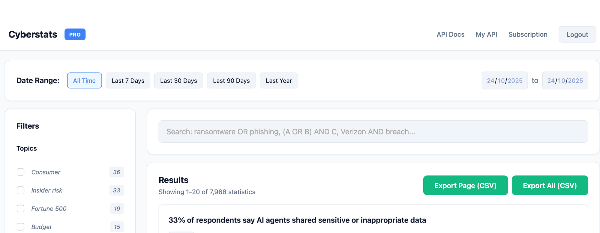Choose the Last 90 Days range

[231, 80]
